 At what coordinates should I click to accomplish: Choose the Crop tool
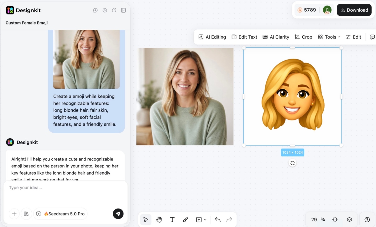303,37
